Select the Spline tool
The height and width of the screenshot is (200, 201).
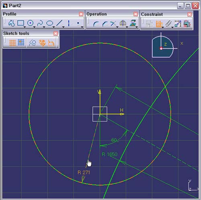tap(40, 23)
